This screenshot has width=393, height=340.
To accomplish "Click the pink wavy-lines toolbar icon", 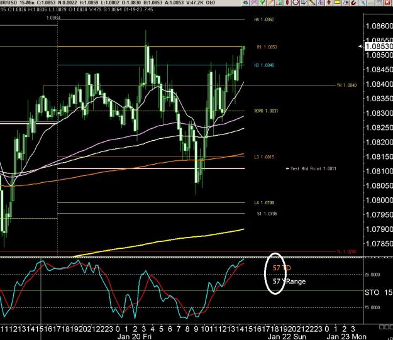I will (253, 3).
